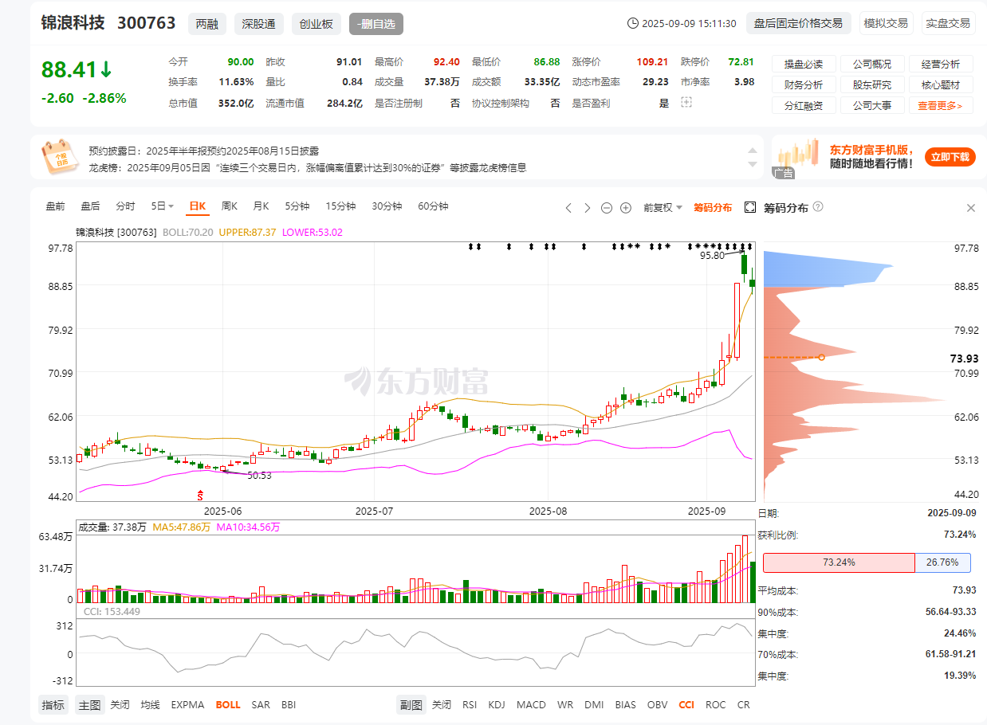987x725 pixels.
Task: Click 立即下载 ad button
Action: point(950,157)
